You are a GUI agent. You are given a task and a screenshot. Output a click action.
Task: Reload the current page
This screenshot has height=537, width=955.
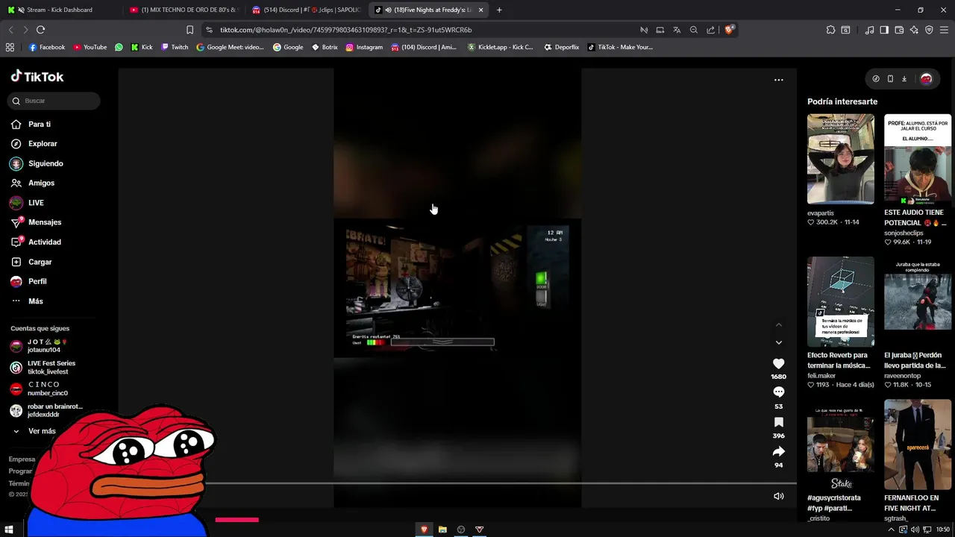40,30
